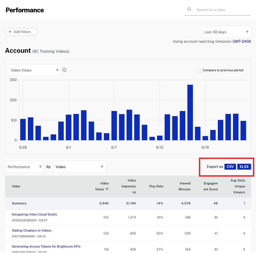This screenshot has height=253, width=256.
Task: Open the Last 30 days date range dropdown
Action: (x=226, y=32)
